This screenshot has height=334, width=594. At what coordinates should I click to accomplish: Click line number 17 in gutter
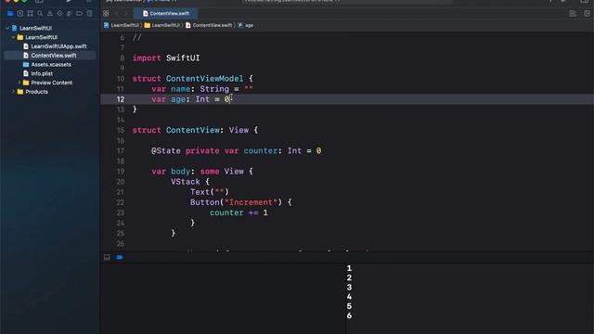coord(121,150)
